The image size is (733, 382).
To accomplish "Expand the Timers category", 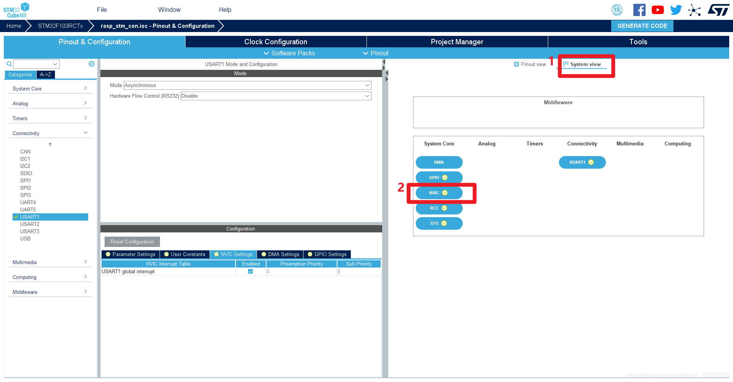I will (50, 118).
